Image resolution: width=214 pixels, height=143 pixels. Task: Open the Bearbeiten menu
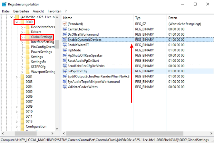21,11
